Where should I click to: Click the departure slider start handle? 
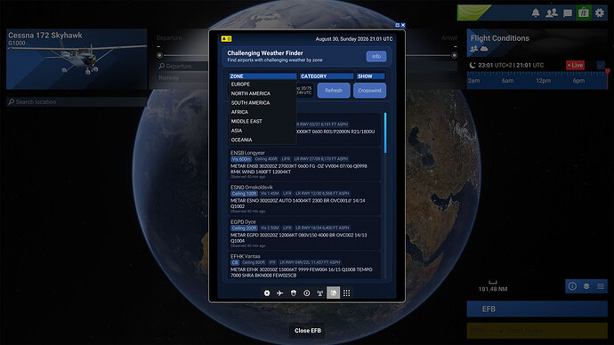tap(159, 55)
